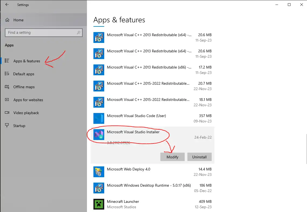Click the Microsoft Web Deploy 4.0 icon

[x=99, y=172]
